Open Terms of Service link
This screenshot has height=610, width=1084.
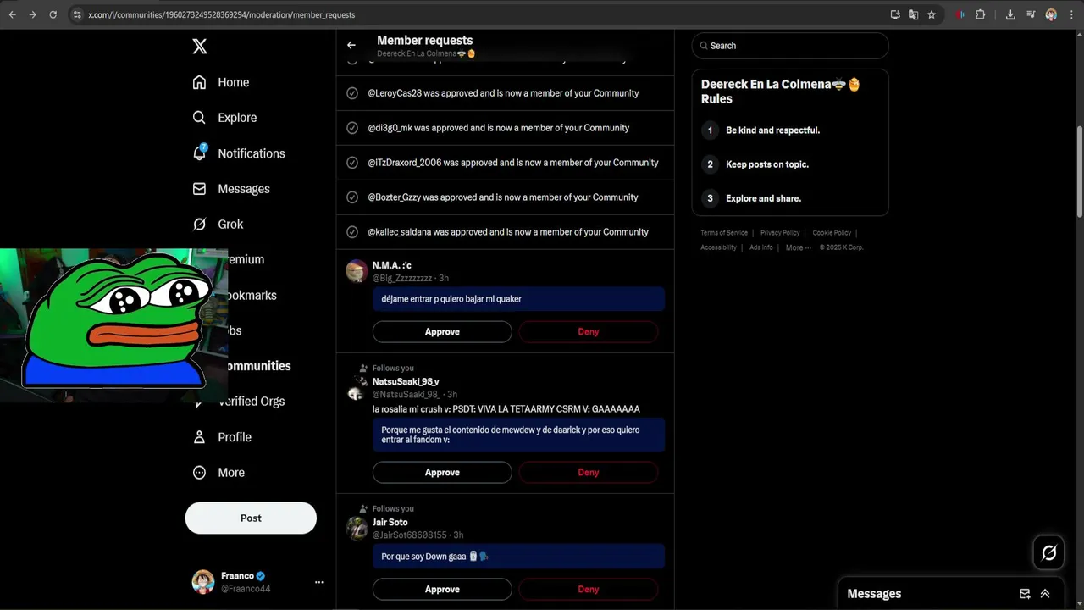[724, 233]
